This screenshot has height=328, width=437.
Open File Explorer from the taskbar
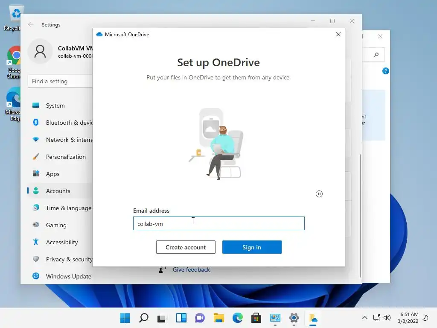click(219, 318)
